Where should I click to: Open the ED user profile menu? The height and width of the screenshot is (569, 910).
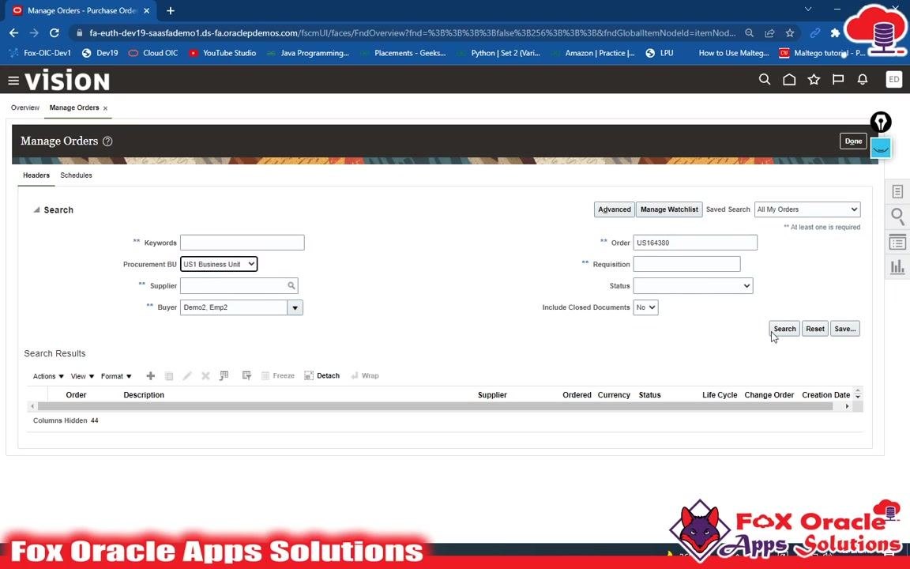[893, 80]
